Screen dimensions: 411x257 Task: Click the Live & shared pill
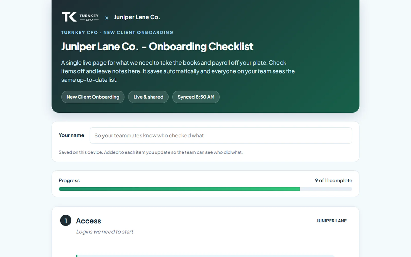pos(148,97)
